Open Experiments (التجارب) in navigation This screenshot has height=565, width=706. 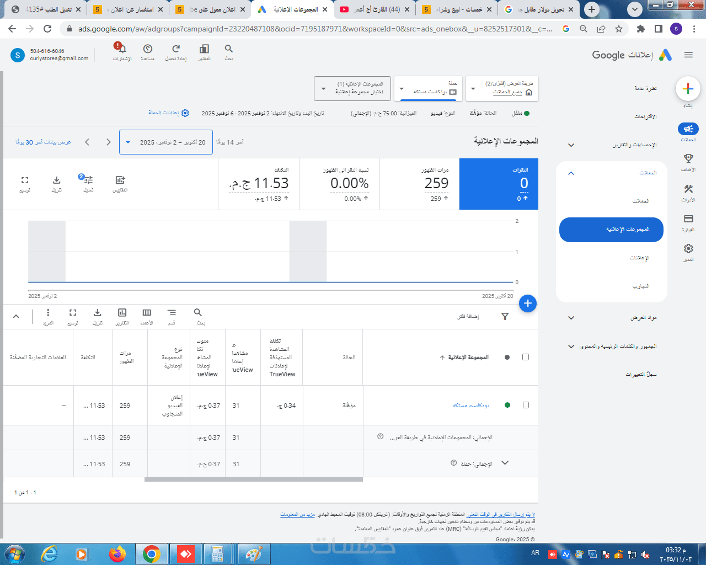coord(641,286)
